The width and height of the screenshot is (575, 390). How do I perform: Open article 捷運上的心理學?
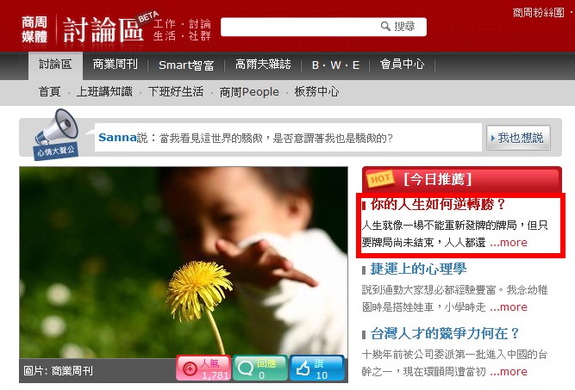tap(418, 269)
